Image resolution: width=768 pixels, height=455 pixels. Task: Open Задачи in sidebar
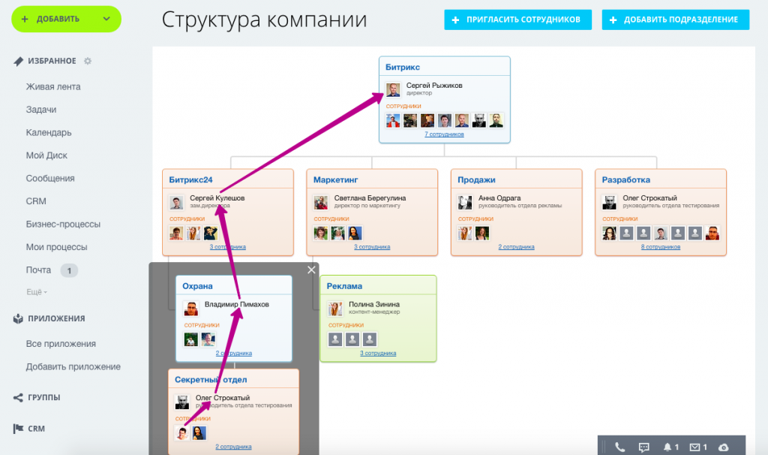[41, 110]
